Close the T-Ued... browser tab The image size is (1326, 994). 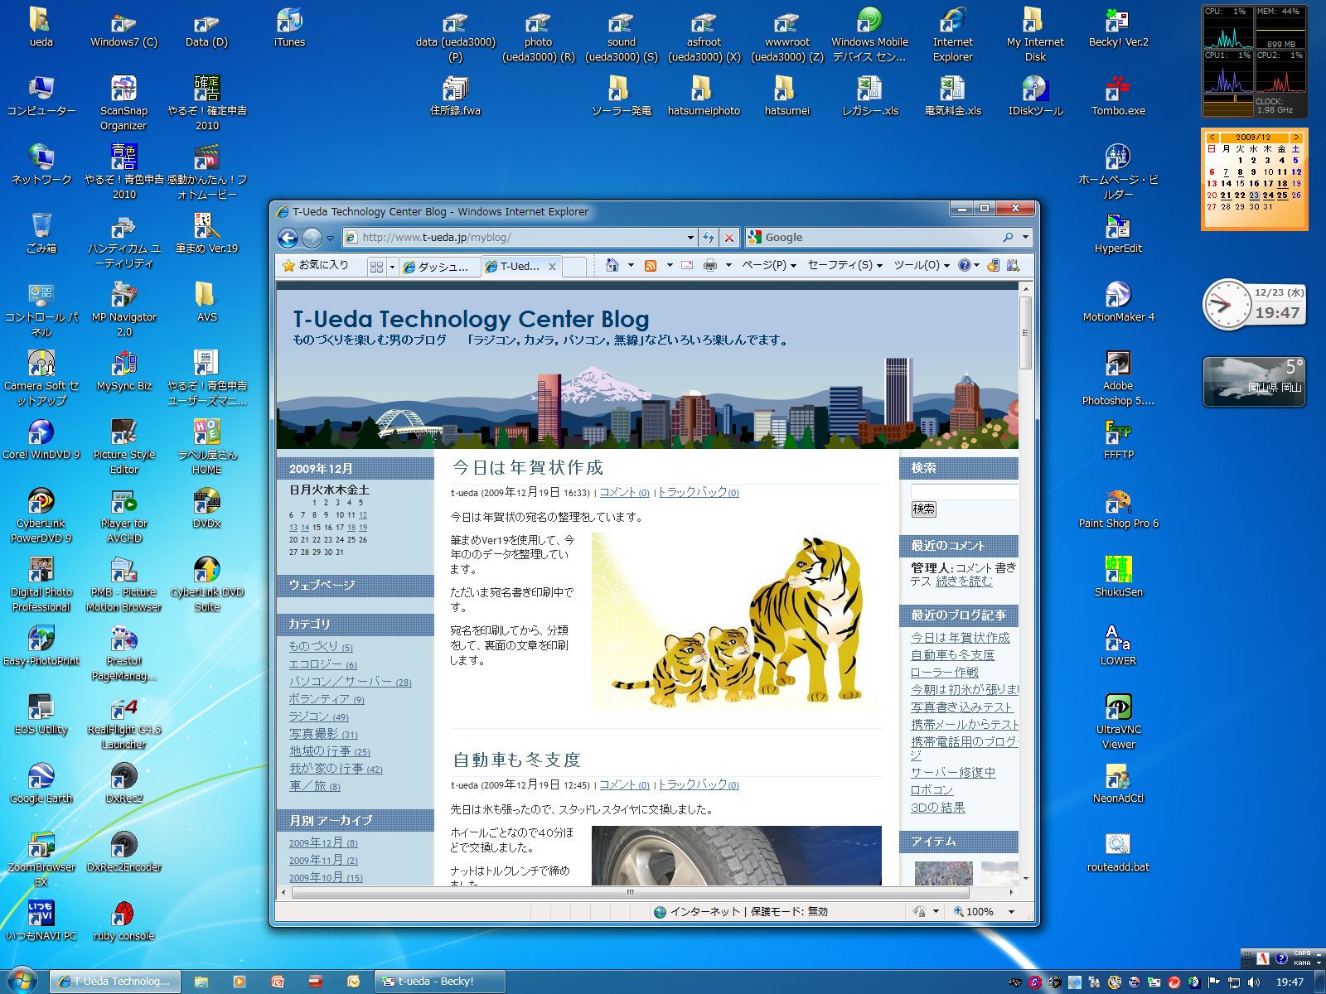(x=552, y=266)
